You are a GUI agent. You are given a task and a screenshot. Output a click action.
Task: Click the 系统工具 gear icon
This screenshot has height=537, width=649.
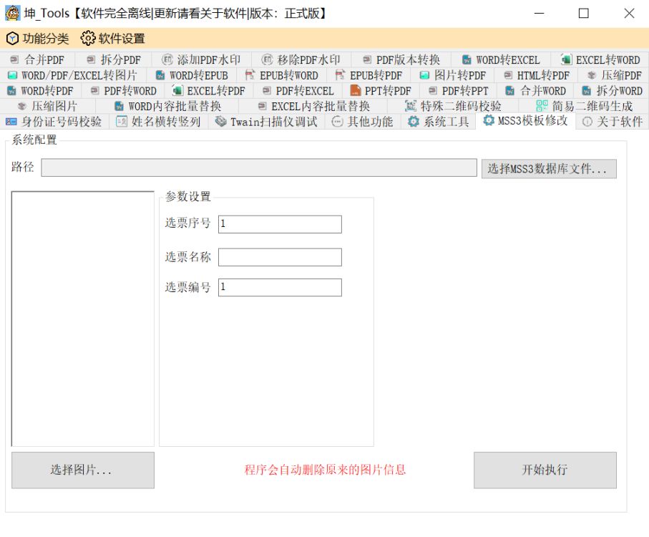click(413, 122)
